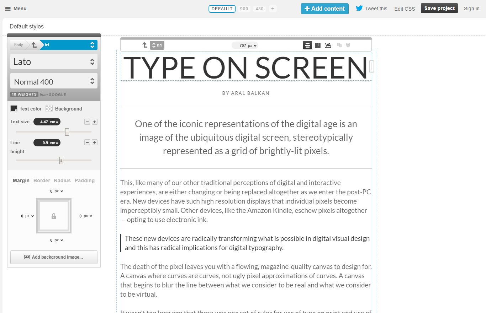Increase text size with plus button
Screen dimensions: 486x313
coord(95,122)
